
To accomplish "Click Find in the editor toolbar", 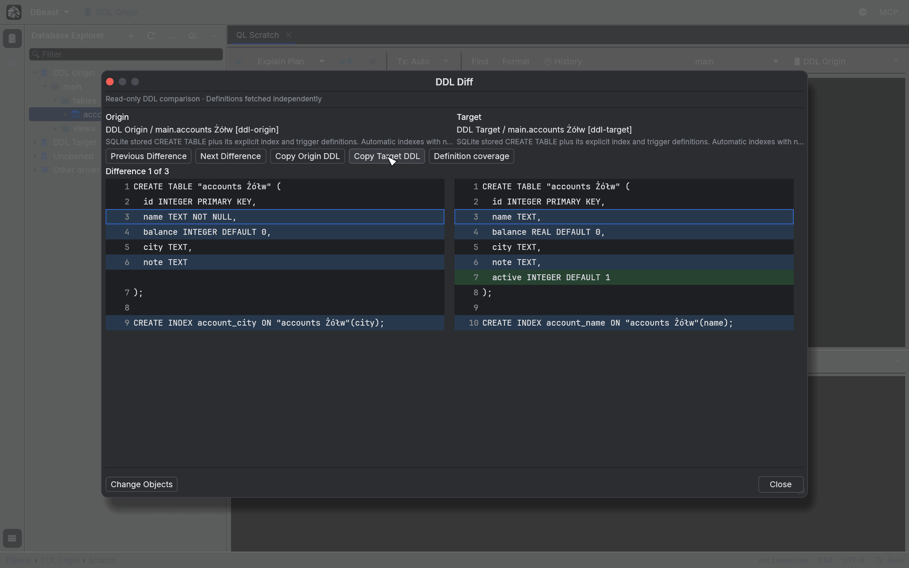I will (x=480, y=62).
